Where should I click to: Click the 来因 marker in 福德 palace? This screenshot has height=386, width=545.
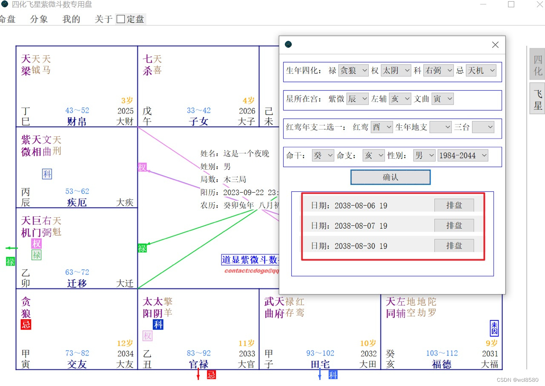pos(494,329)
